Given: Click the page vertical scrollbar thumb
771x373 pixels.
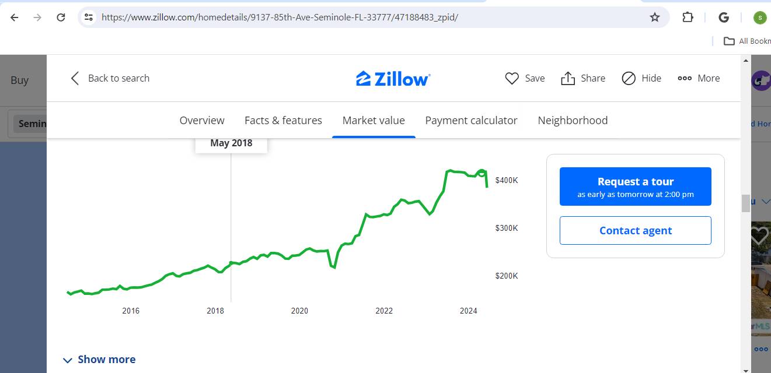Looking at the screenshot, I should tap(745, 203).
